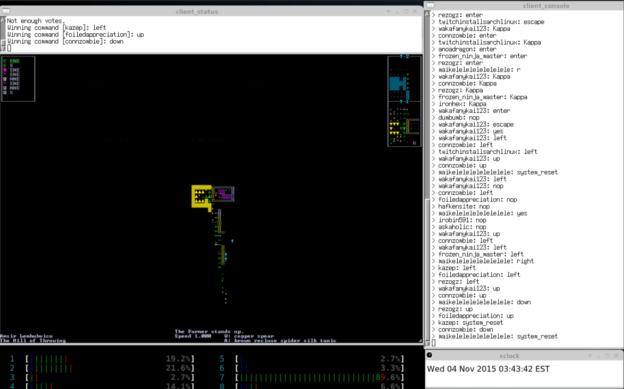Click client_console scrollbar down arrow
Screen dimensions: 624x389
(x=427, y=343)
